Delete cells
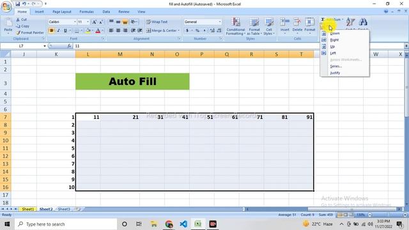 pyautogui.click(x=297, y=26)
